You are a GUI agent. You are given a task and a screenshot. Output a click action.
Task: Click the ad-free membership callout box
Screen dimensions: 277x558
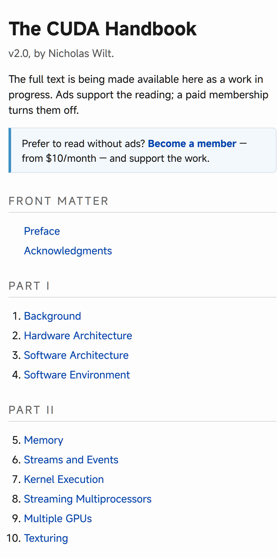(142, 150)
